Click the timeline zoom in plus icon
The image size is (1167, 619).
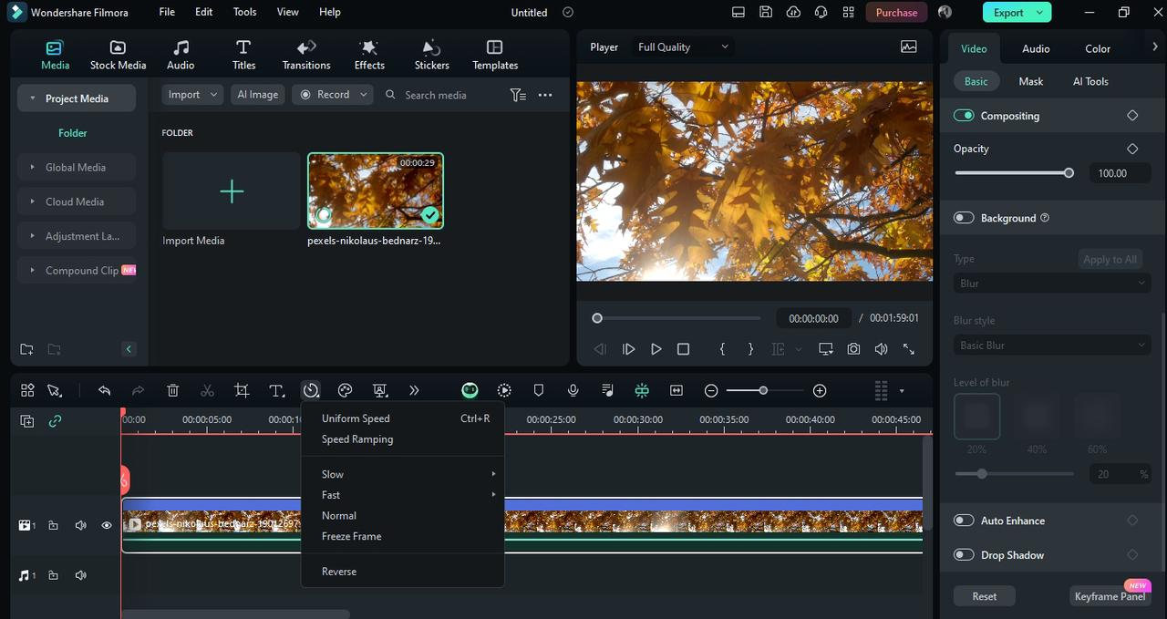(x=820, y=390)
